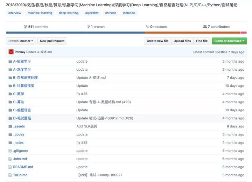Click file icon beside Jobs.md
252x182 pixels.
coord(10,159)
